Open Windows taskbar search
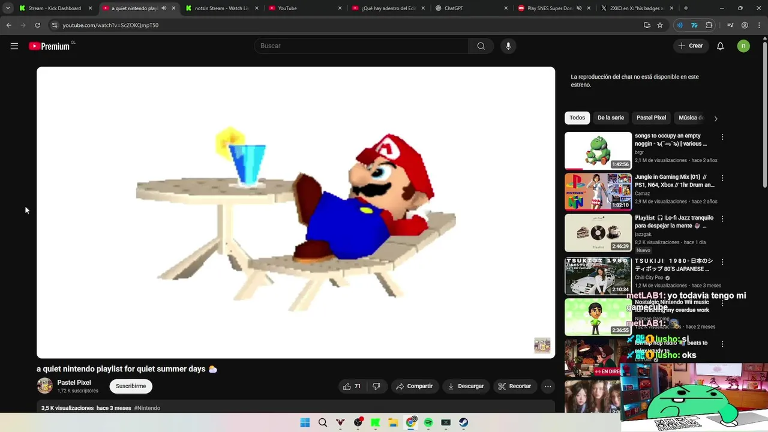 pyautogui.click(x=323, y=422)
